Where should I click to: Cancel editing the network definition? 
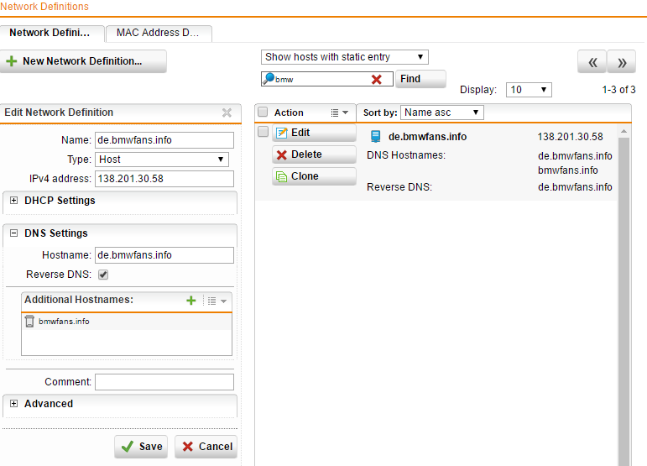(x=206, y=447)
